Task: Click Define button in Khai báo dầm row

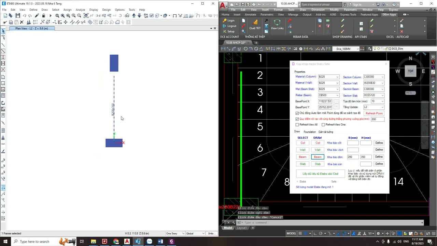Action: click(379, 157)
